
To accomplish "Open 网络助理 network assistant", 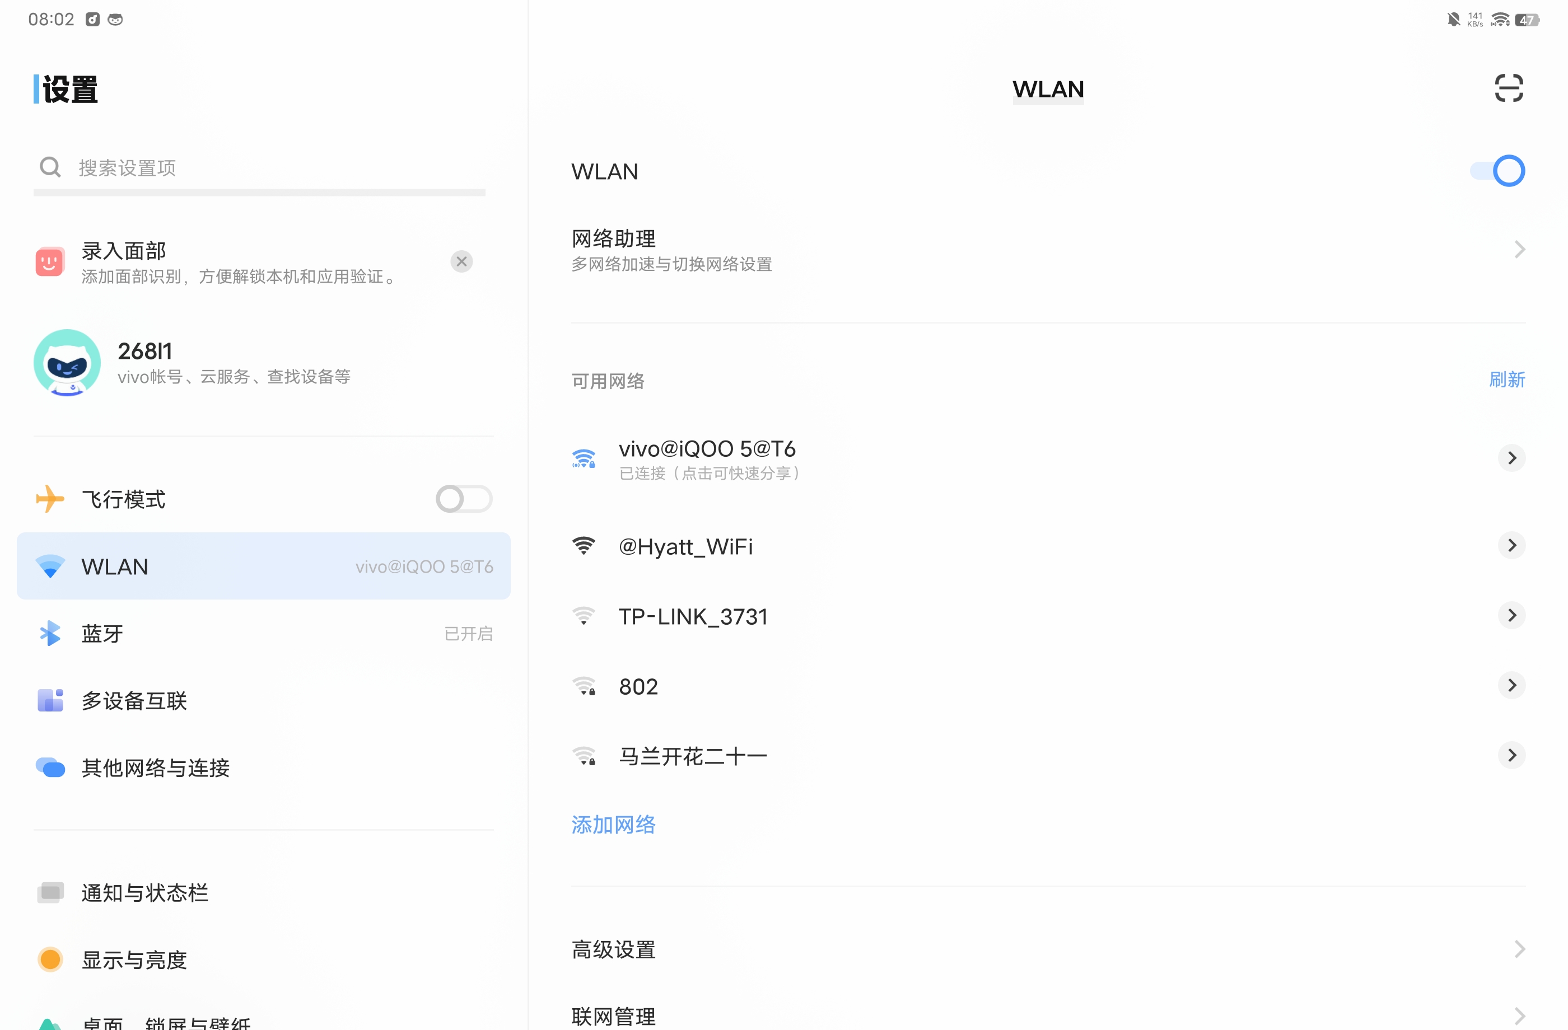I will click(x=1048, y=250).
